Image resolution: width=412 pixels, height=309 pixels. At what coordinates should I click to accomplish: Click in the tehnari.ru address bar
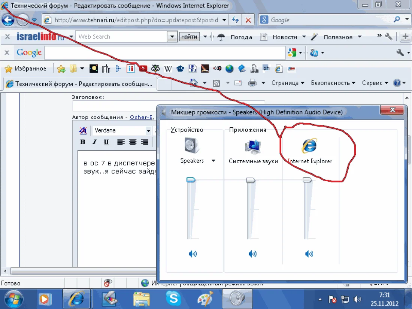click(x=136, y=20)
